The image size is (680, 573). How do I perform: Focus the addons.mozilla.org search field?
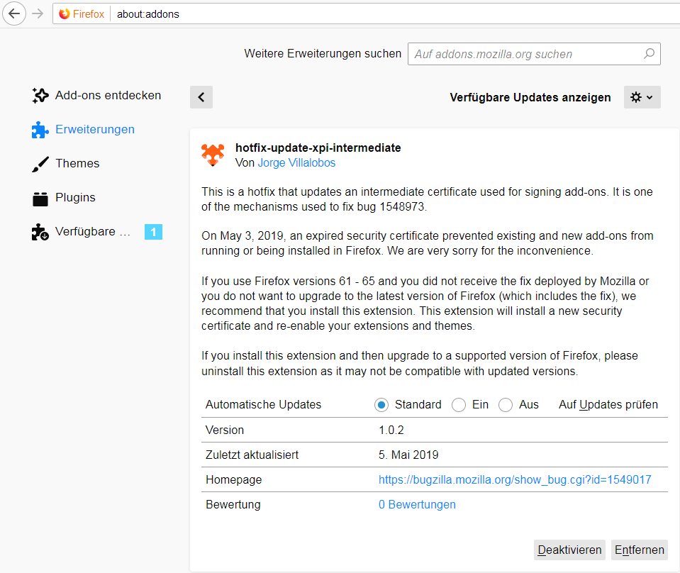tap(534, 54)
